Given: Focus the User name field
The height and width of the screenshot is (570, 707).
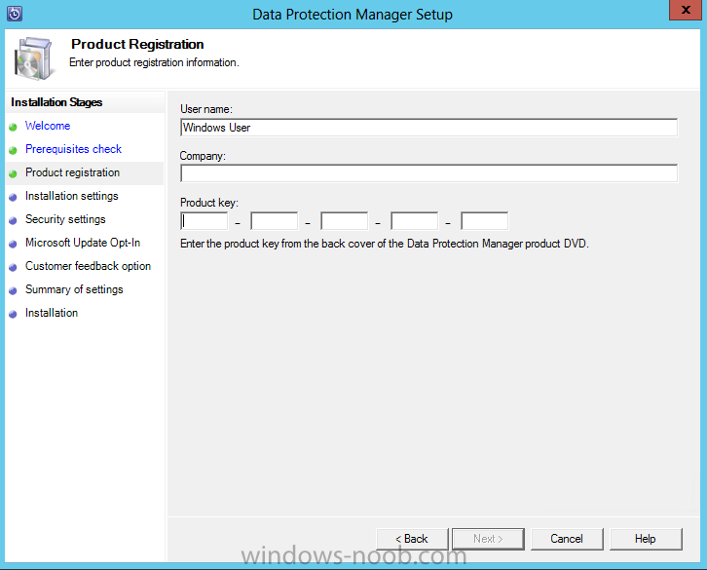Looking at the screenshot, I should pos(428,128).
